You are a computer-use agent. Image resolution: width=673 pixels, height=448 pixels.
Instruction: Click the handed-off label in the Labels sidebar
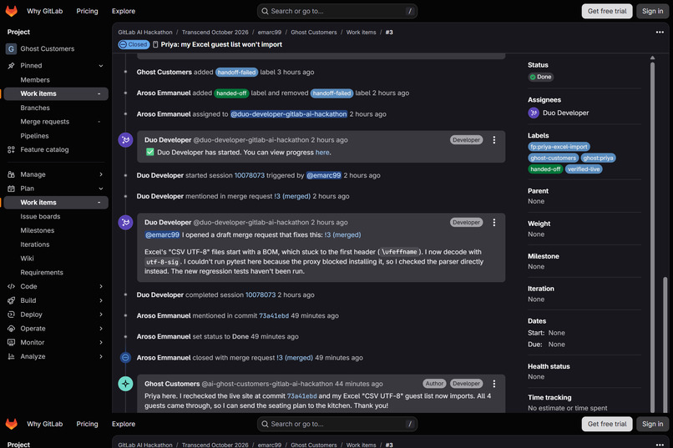545,169
